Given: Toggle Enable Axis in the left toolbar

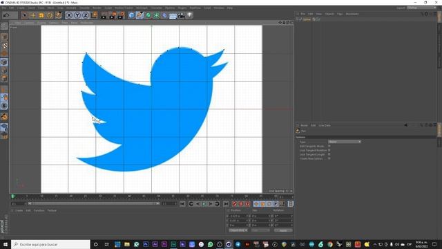Looking at the screenshot, I should (x=4, y=89).
